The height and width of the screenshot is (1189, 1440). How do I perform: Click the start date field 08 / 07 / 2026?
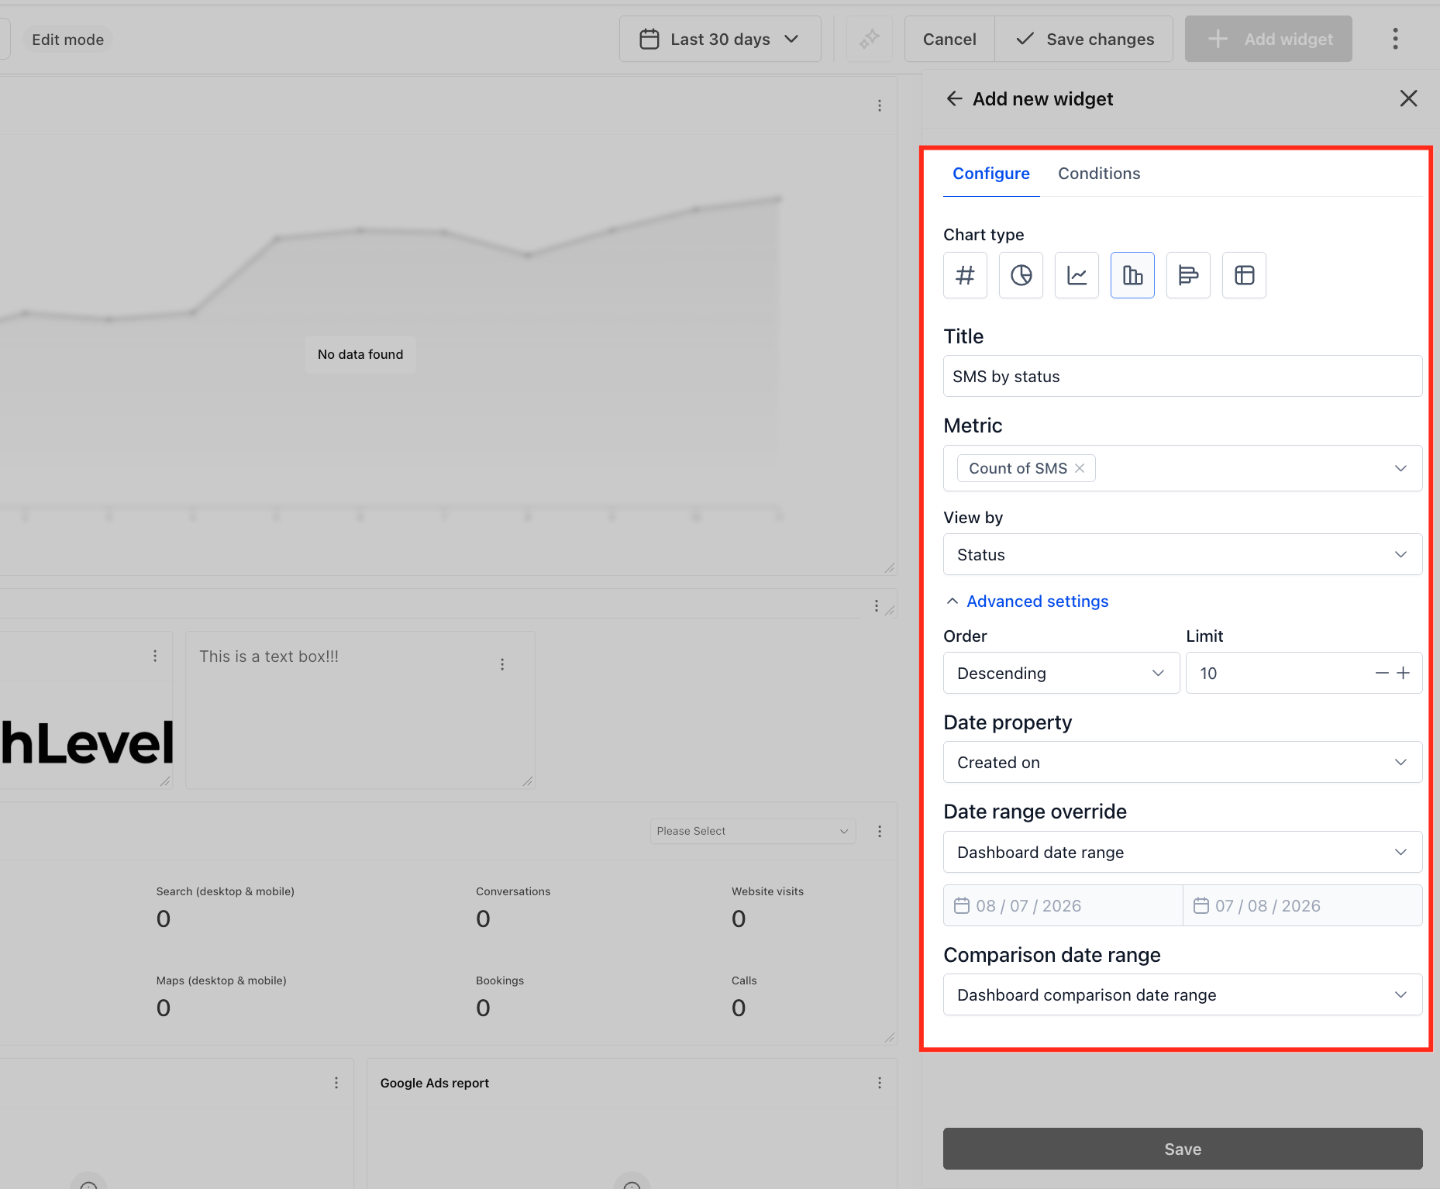1063,905
